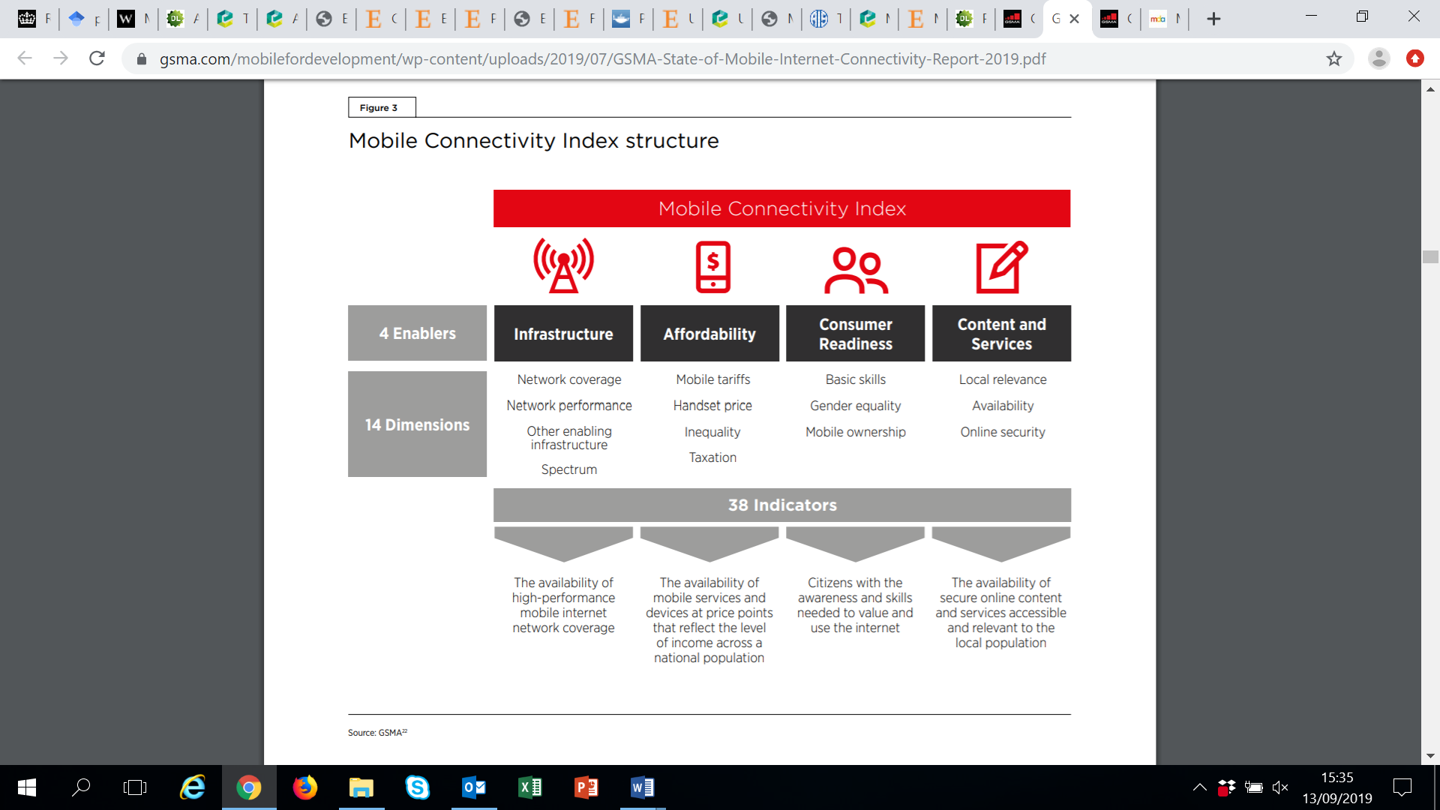
Task: Toggle the bookmark star for this page
Action: click(1334, 58)
